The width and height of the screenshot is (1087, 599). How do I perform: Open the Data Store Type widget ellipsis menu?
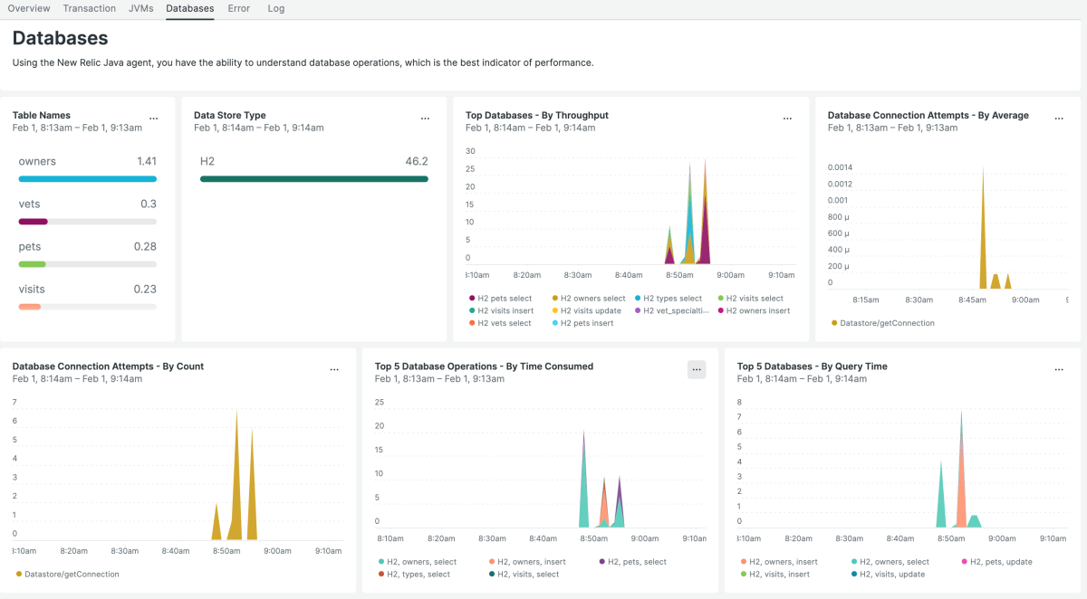click(425, 119)
